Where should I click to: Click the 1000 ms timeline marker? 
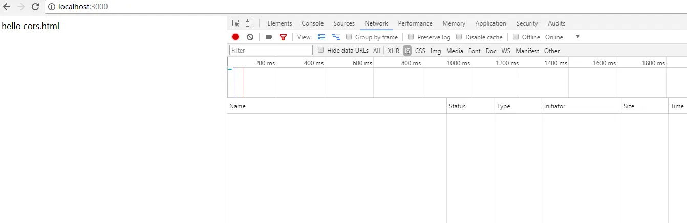coord(458,63)
